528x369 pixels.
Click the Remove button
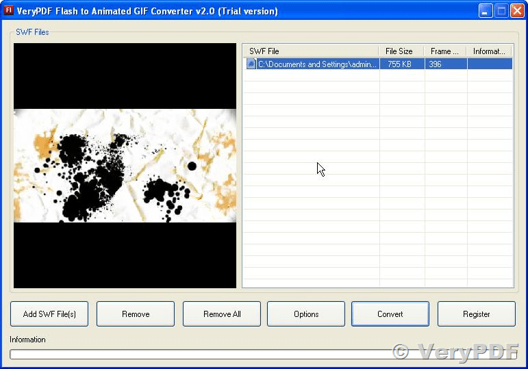[136, 314]
